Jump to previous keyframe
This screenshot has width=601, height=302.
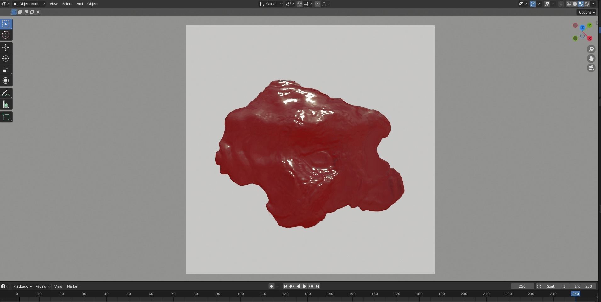[292, 286]
